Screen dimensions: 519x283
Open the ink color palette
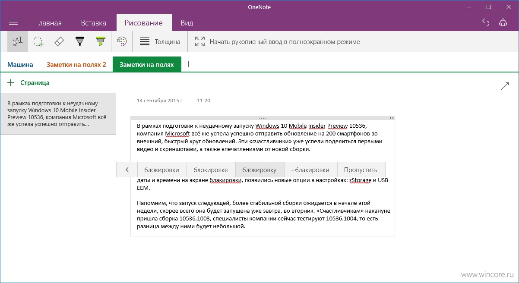click(122, 41)
